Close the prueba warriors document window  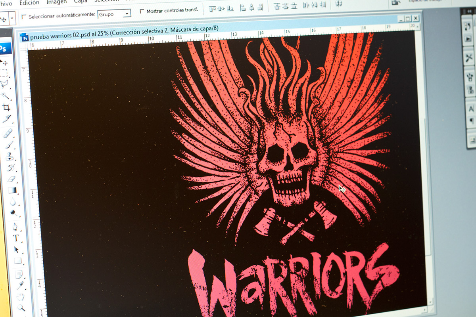(415, 18)
